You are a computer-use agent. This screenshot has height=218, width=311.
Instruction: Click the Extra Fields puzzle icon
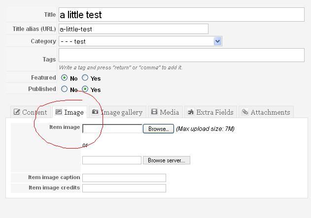pos(191,112)
